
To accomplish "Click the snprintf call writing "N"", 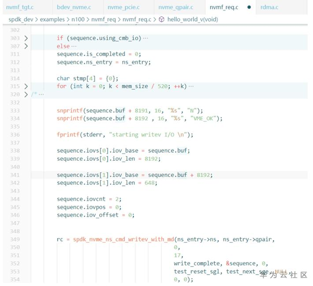I will 130,110.
